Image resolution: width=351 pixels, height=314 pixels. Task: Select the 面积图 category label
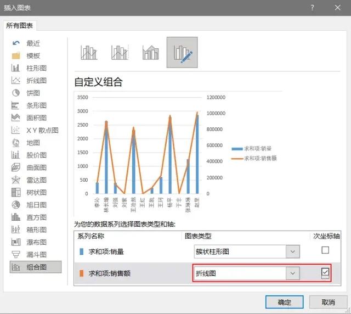[x=37, y=117]
